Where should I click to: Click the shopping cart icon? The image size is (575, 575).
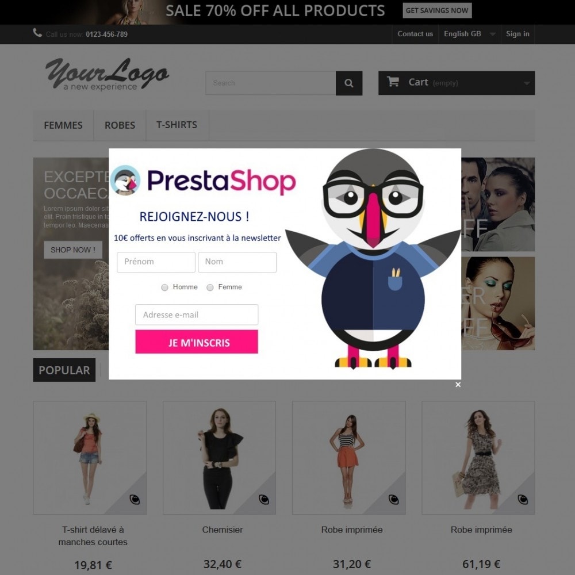coord(393,82)
